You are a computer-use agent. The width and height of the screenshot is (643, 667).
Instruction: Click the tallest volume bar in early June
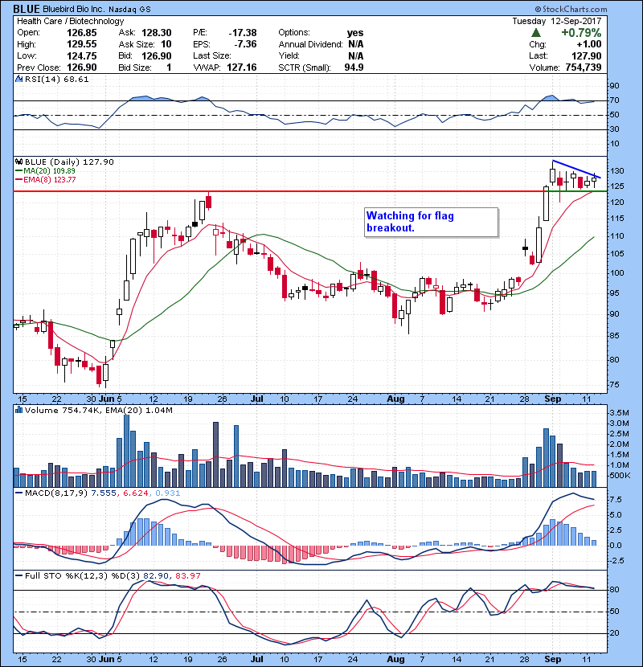126,451
